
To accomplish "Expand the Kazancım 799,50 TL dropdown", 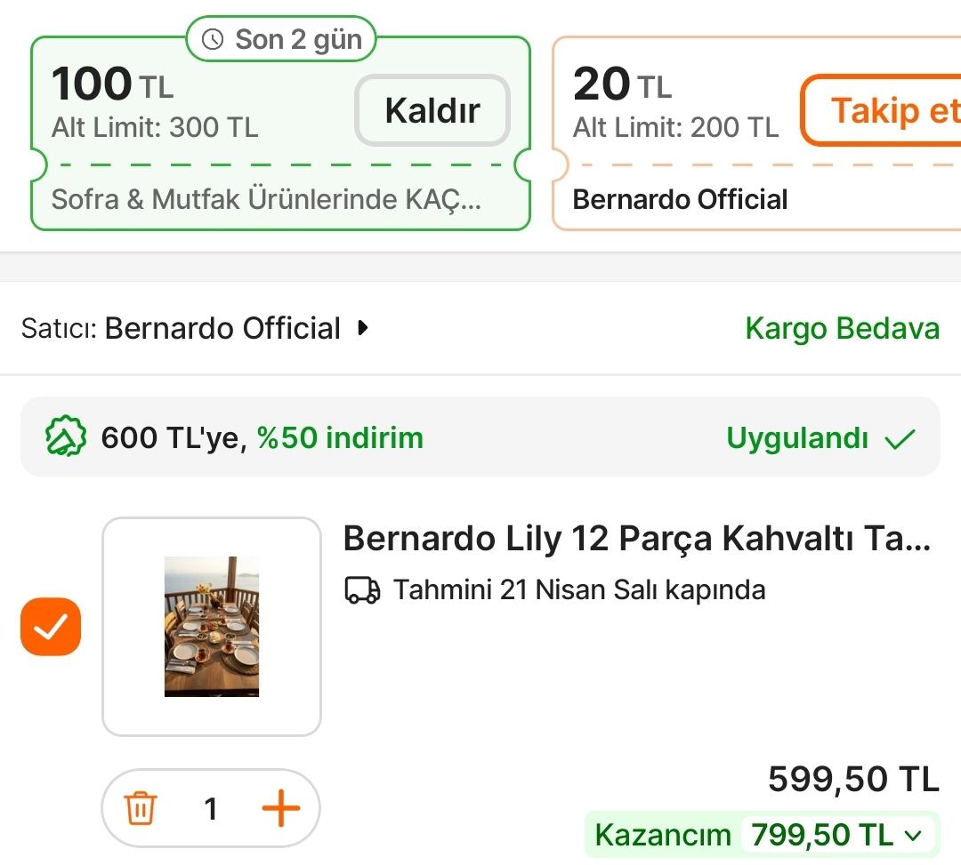I will tap(912, 835).
